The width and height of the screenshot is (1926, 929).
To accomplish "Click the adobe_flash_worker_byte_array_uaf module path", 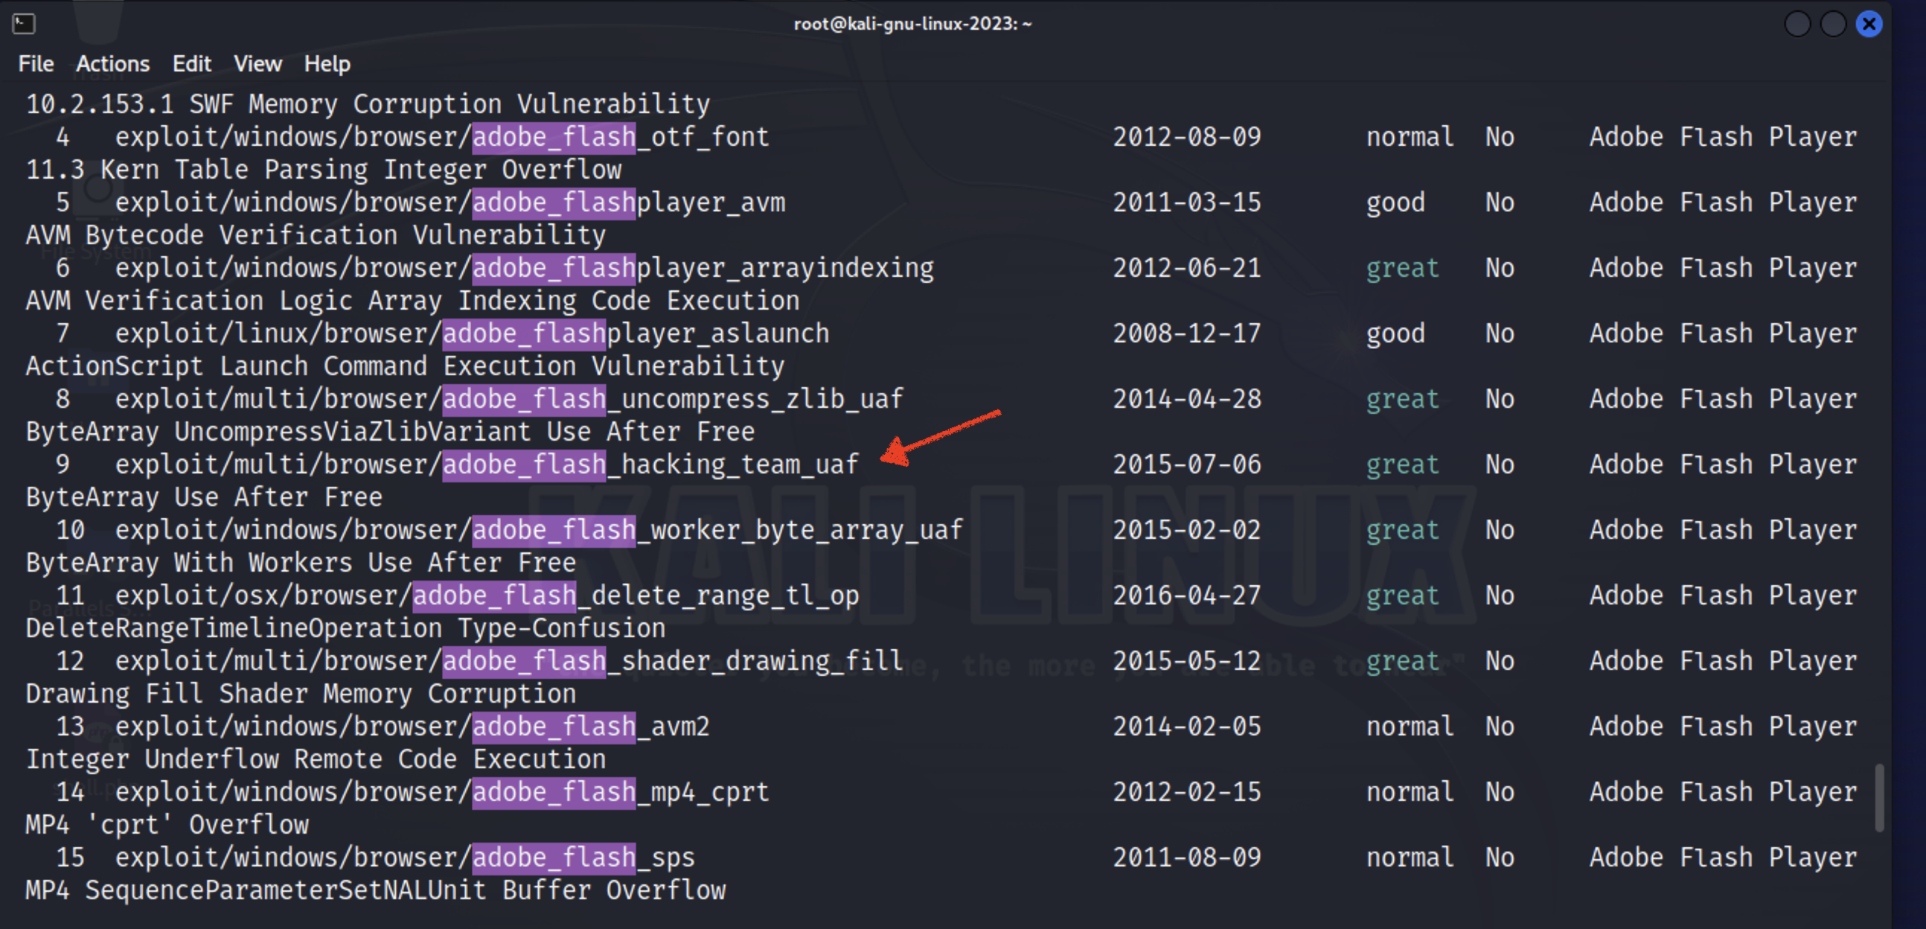I will pyautogui.click(x=539, y=530).
